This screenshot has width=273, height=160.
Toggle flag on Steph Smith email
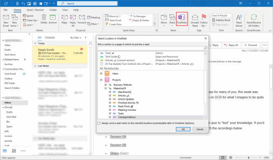pyautogui.click(x=81, y=49)
